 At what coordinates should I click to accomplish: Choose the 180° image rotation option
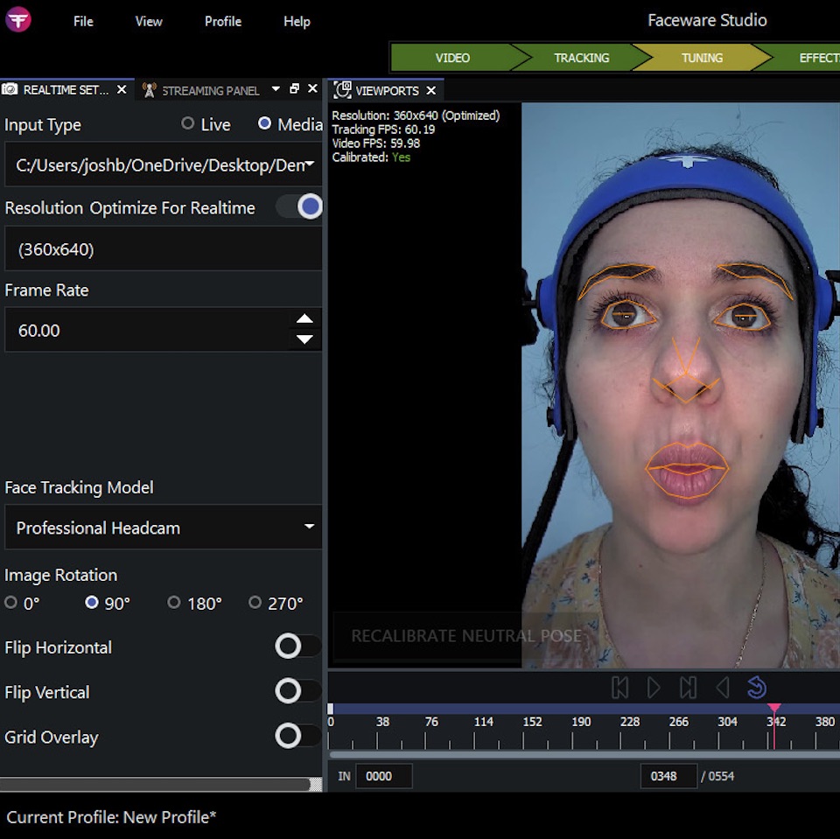tap(174, 603)
